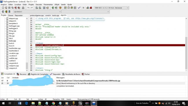Click the shield icon in the toolbar
Viewport: 188px width, 106px height.
click(60, 8)
